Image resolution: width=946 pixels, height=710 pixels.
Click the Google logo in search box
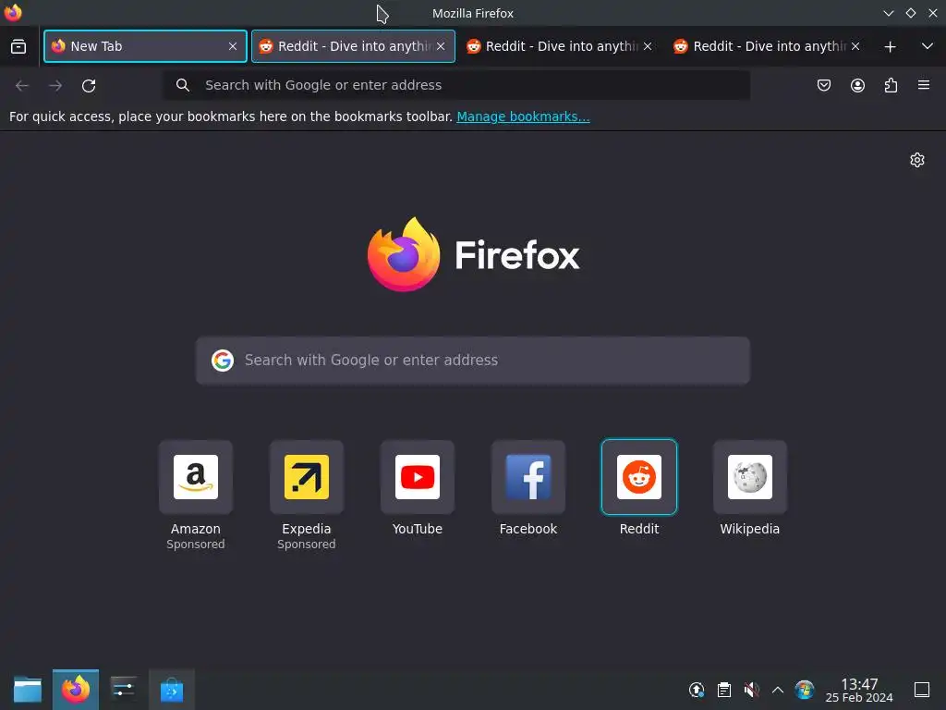(223, 361)
